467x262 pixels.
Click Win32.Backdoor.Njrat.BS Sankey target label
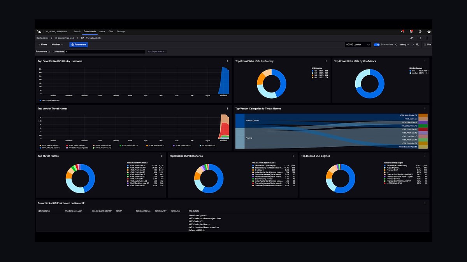[408, 147]
